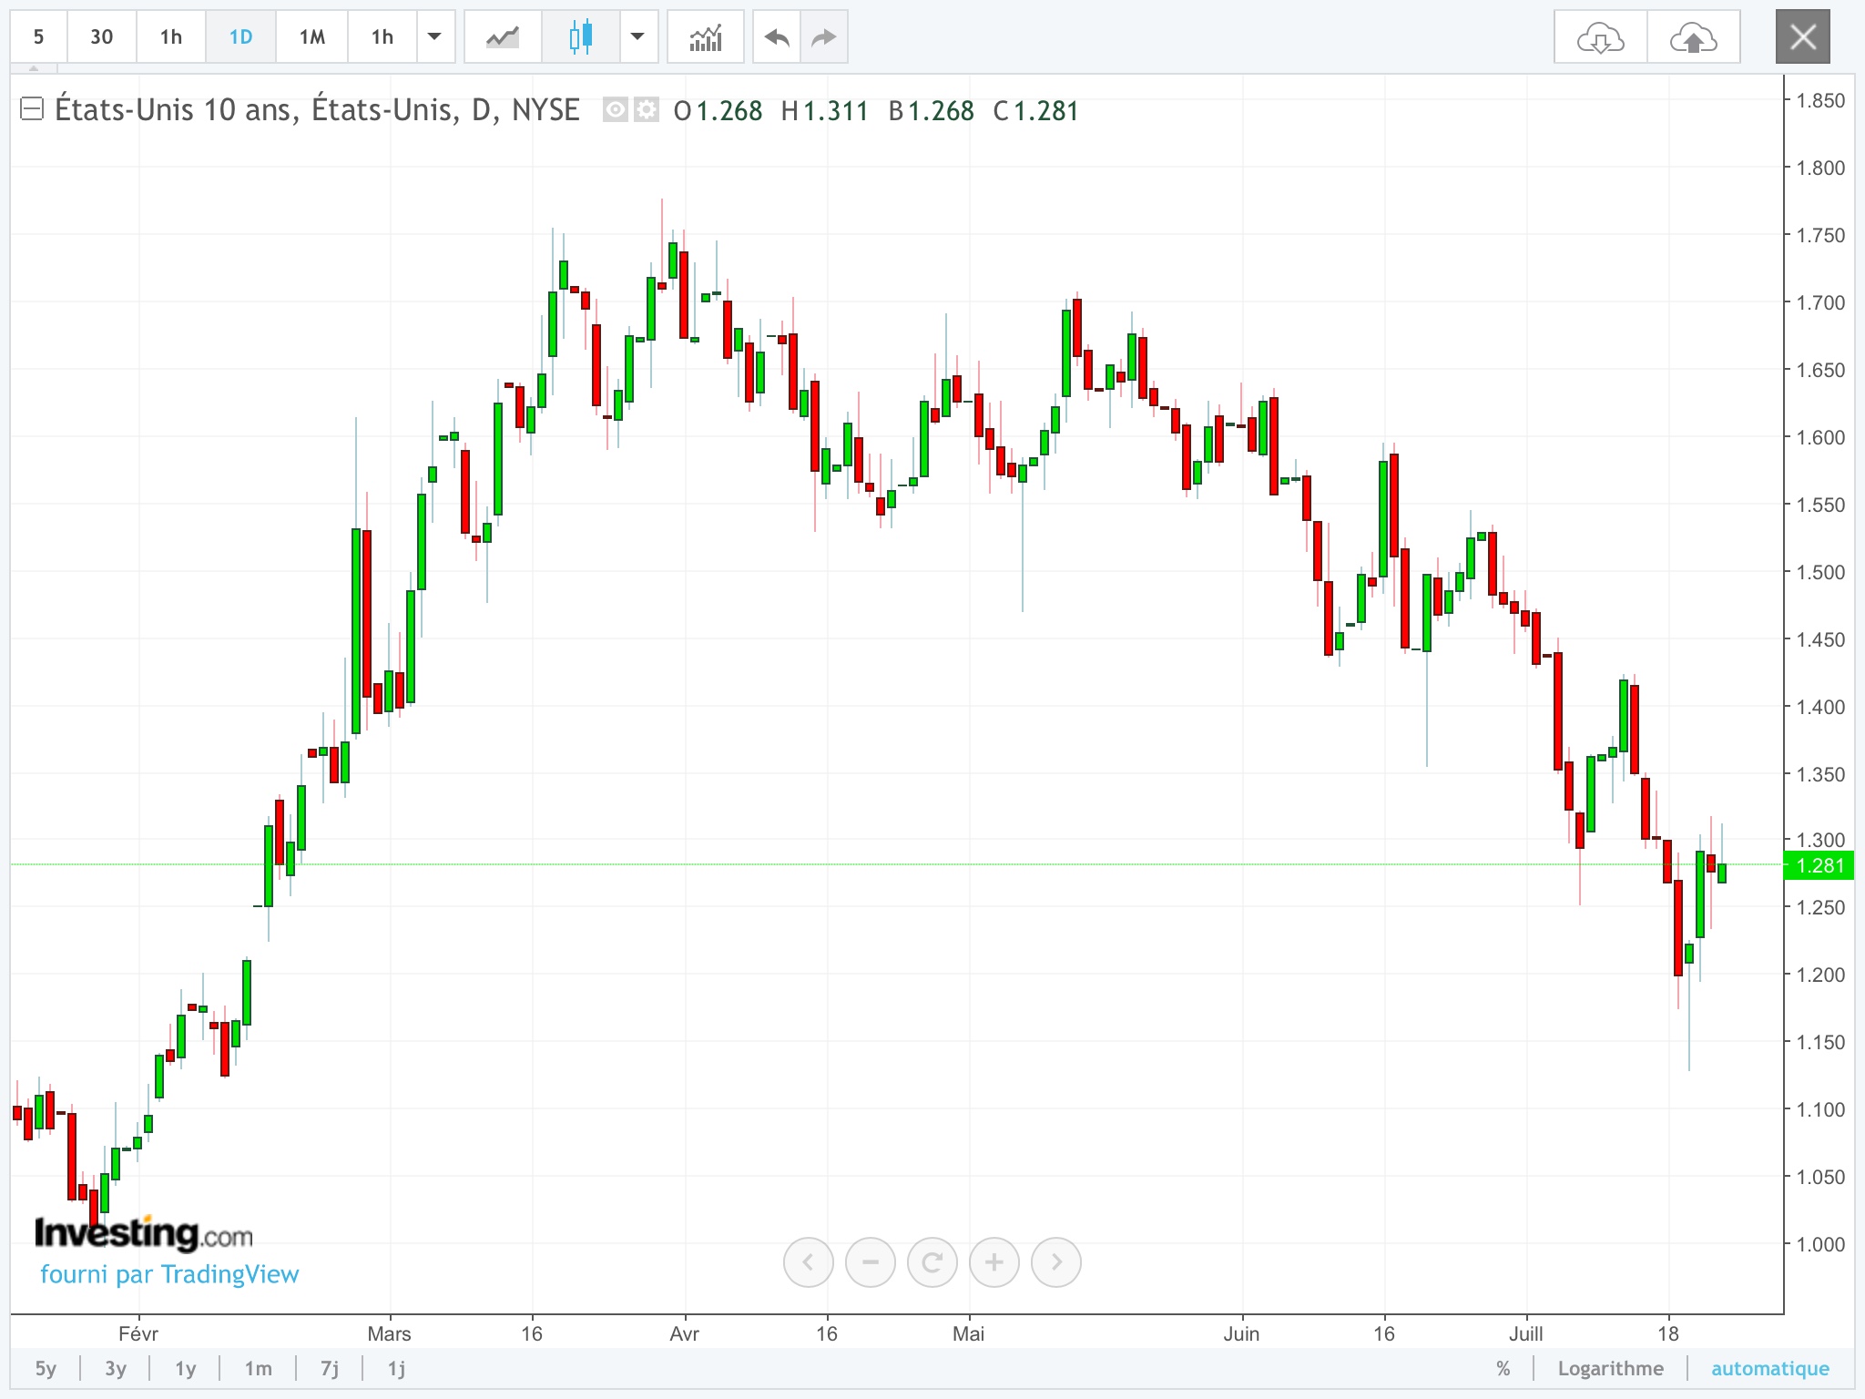Select the 30 minute interval tab
The width and height of the screenshot is (1865, 1399).
(x=102, y=37)
